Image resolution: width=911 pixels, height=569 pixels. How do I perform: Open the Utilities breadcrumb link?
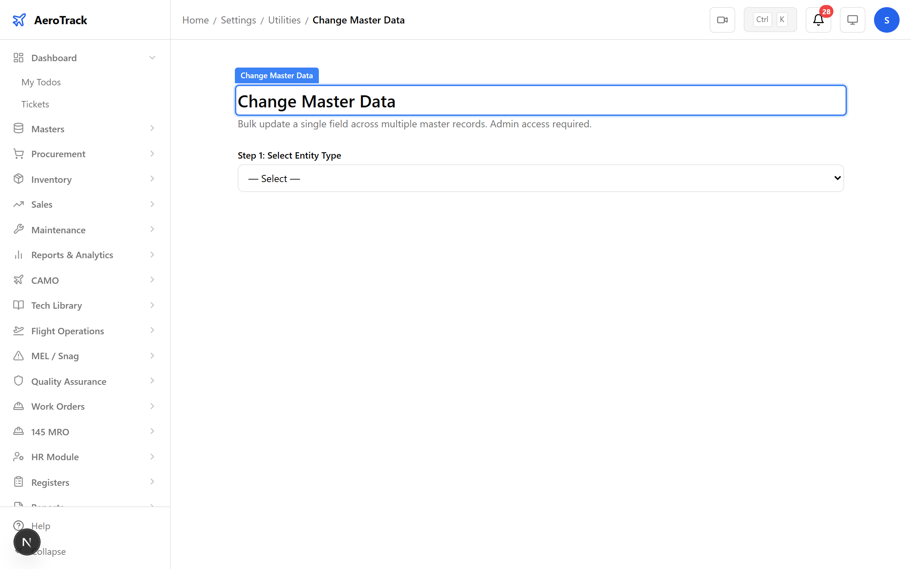click(284, 20)
